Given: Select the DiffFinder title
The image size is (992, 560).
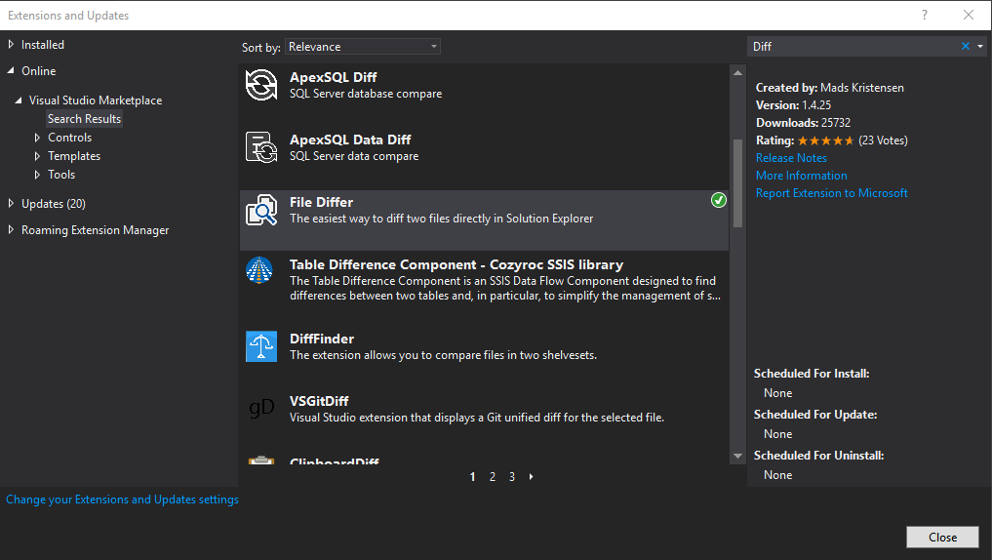Looking at the screenshot, I should (321, 340).
